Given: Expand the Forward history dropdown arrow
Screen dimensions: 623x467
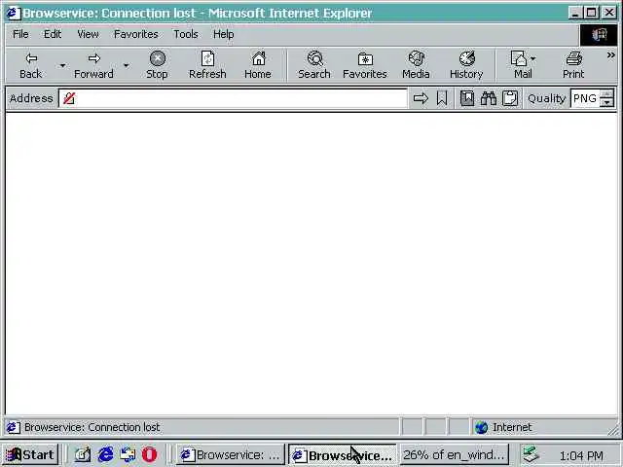Looking at the screenshot, I should 126,65.
